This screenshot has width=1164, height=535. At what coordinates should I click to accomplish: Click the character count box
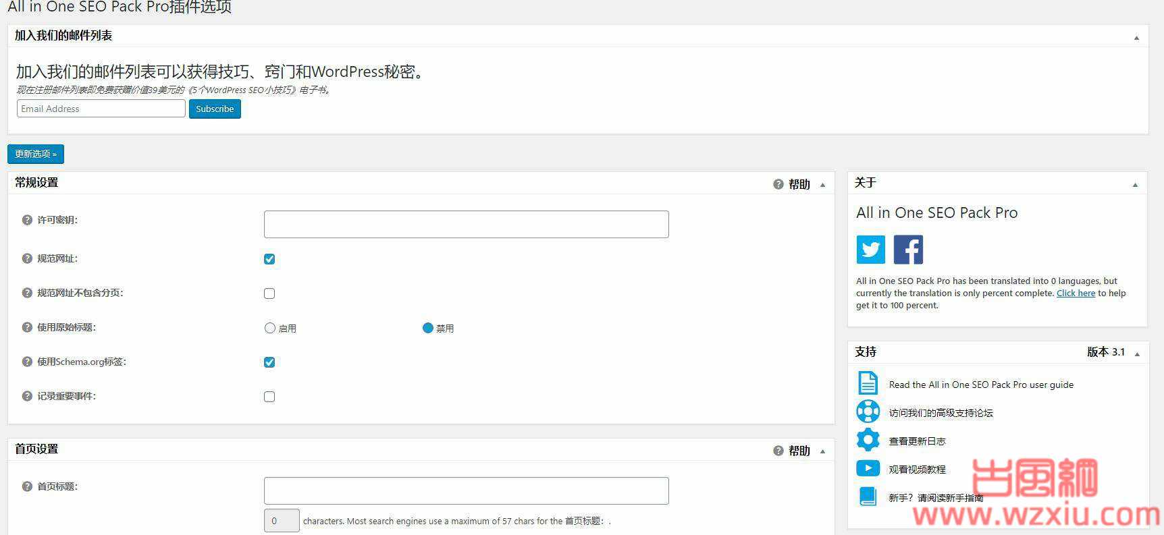point(282,521)
